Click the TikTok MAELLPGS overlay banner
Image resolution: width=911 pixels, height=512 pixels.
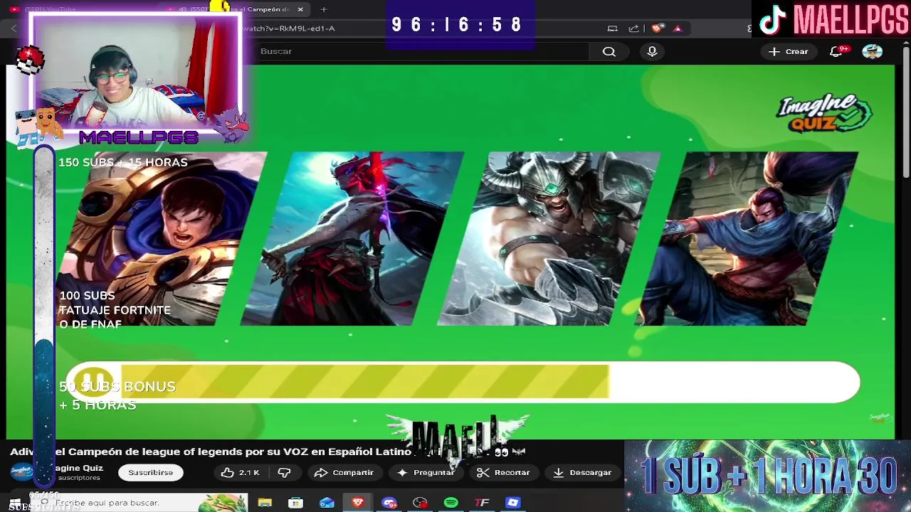[x=831, y=19]
